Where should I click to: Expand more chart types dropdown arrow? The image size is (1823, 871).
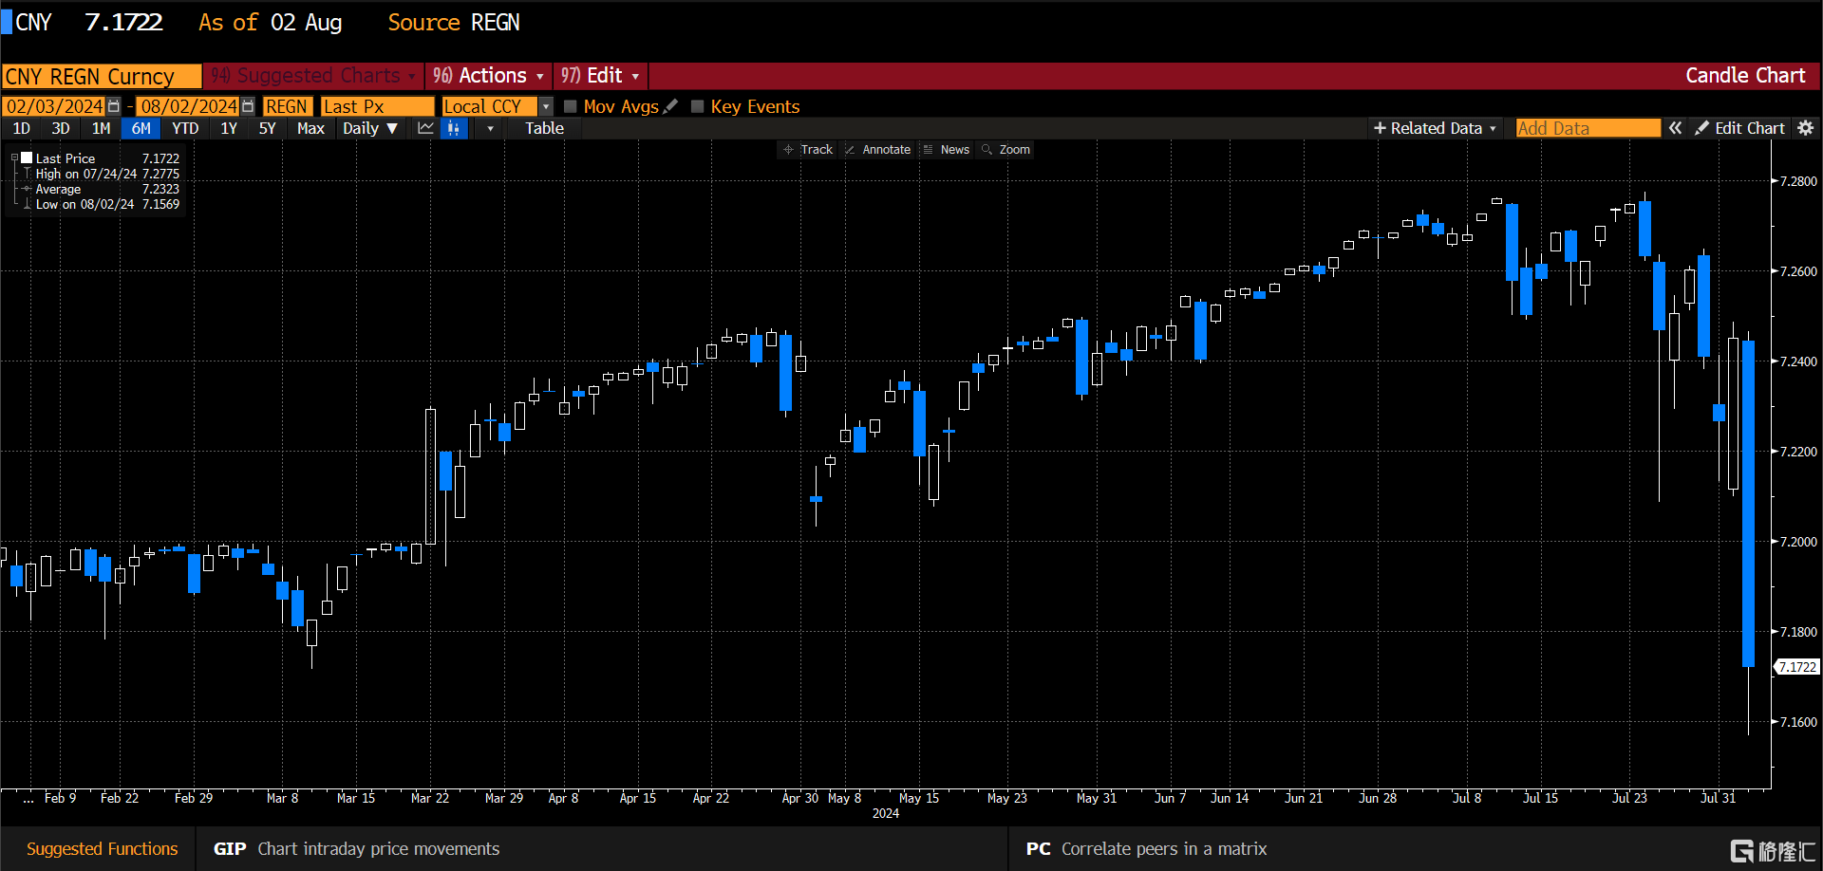[x=490, y=128]
